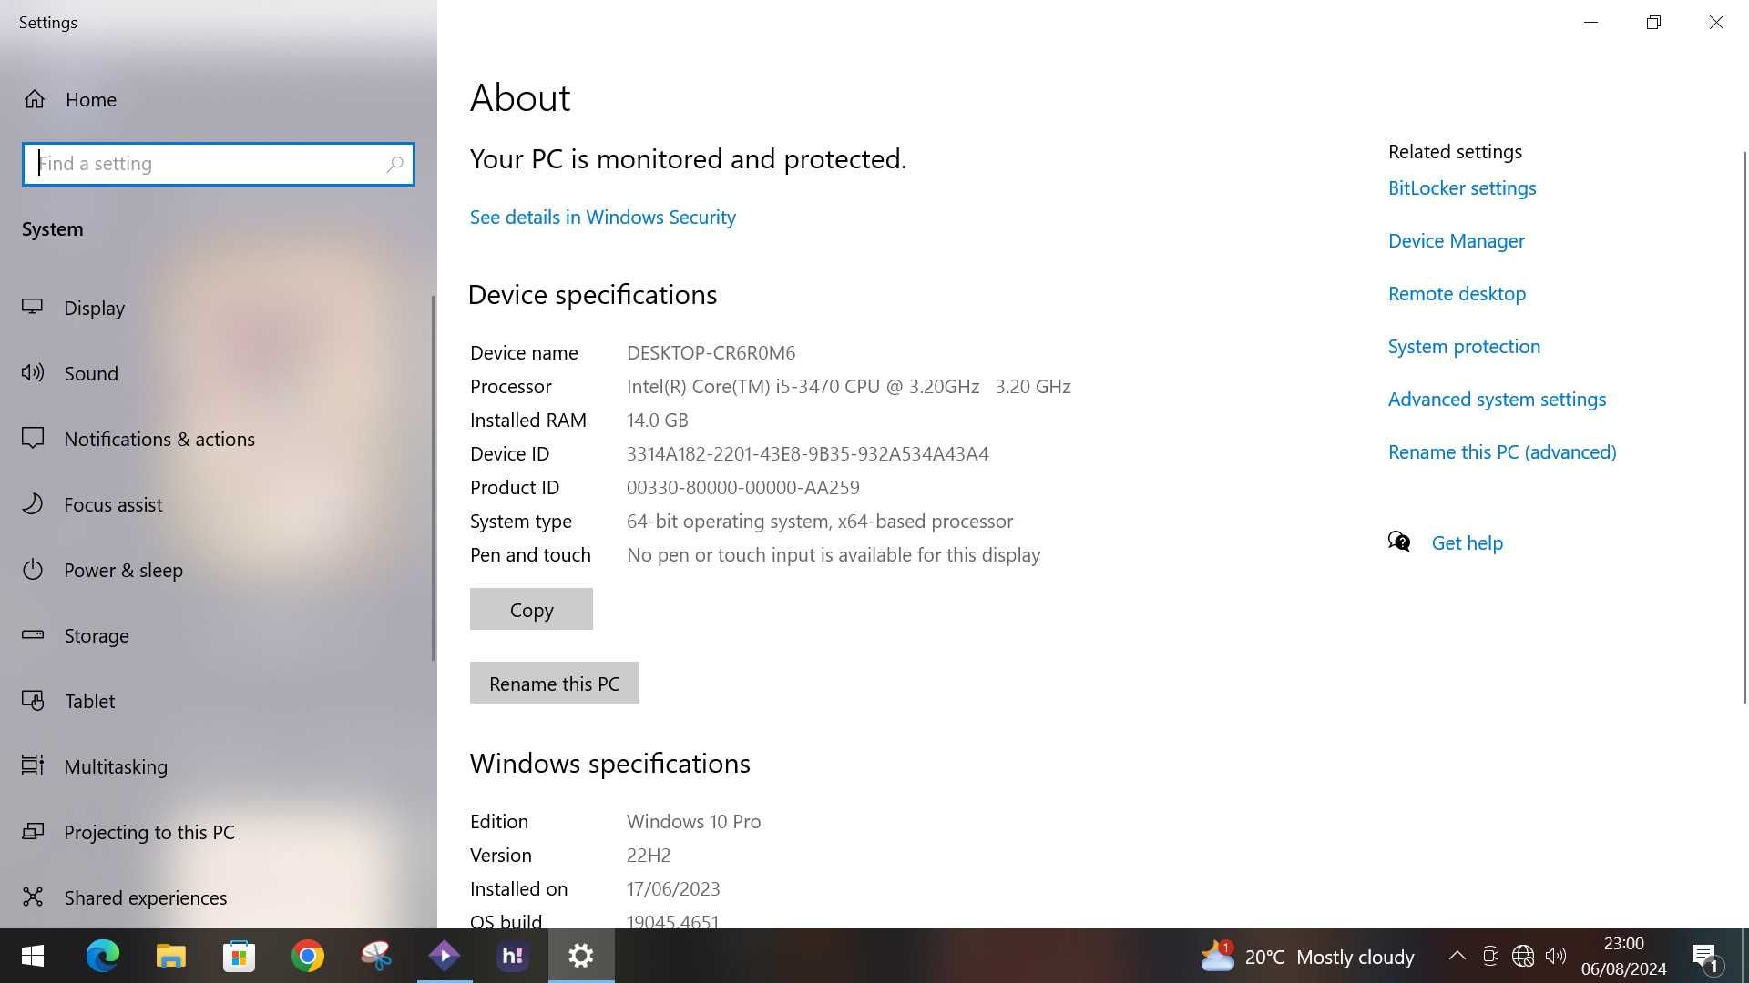Click the search magnifier in Find a setting

pyautogui.click(x=394, y=164)
